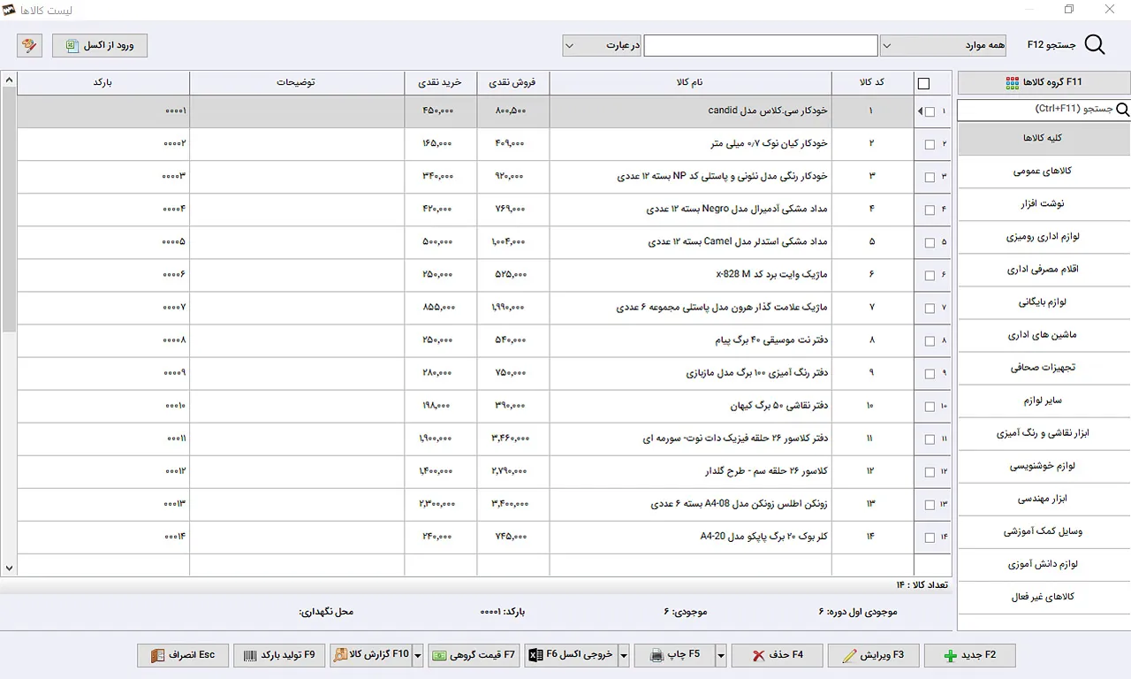Expand the arrow beside F5 چاپ
Viewport: 1131px width, 679px height.
[721, 656]
